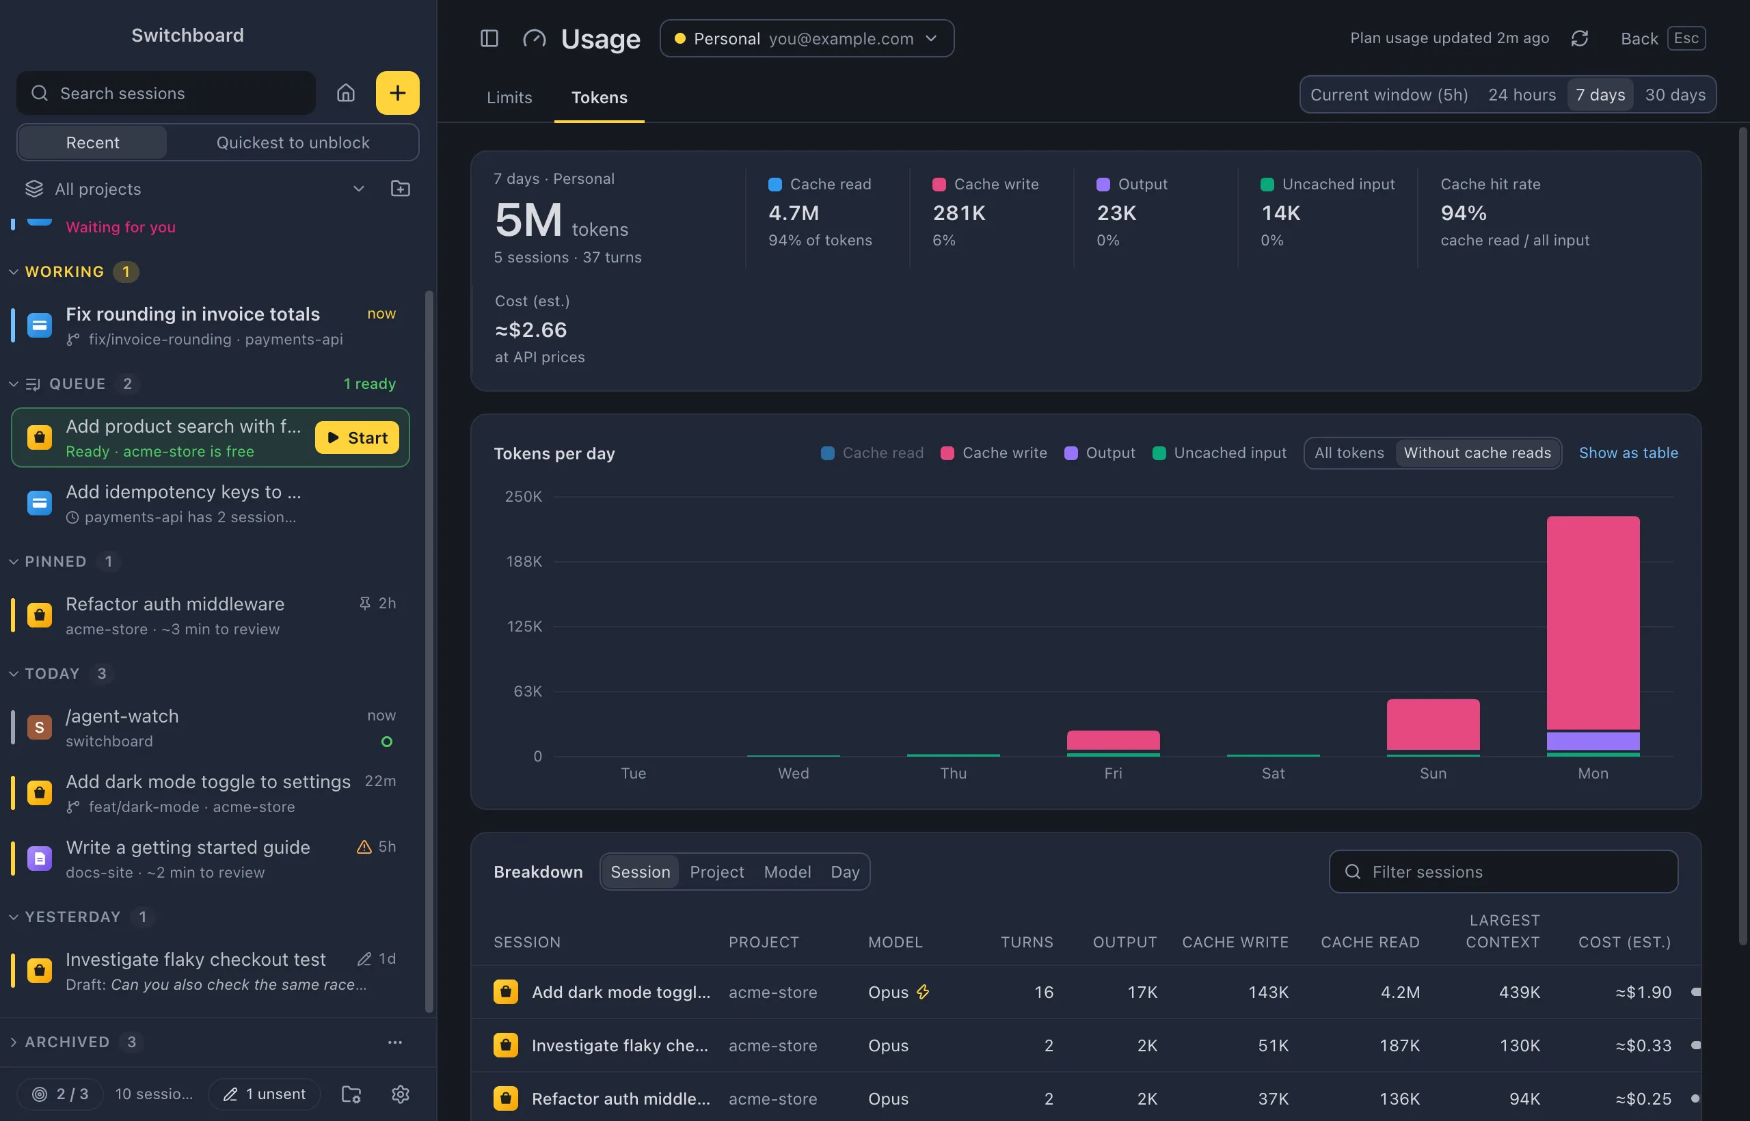Open the settings gear in sidebar footer
1750x1121 pixels.
tap(401, 1094)
